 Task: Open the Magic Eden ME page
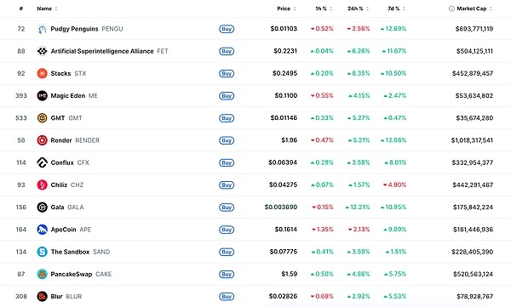tap(74, 96)
